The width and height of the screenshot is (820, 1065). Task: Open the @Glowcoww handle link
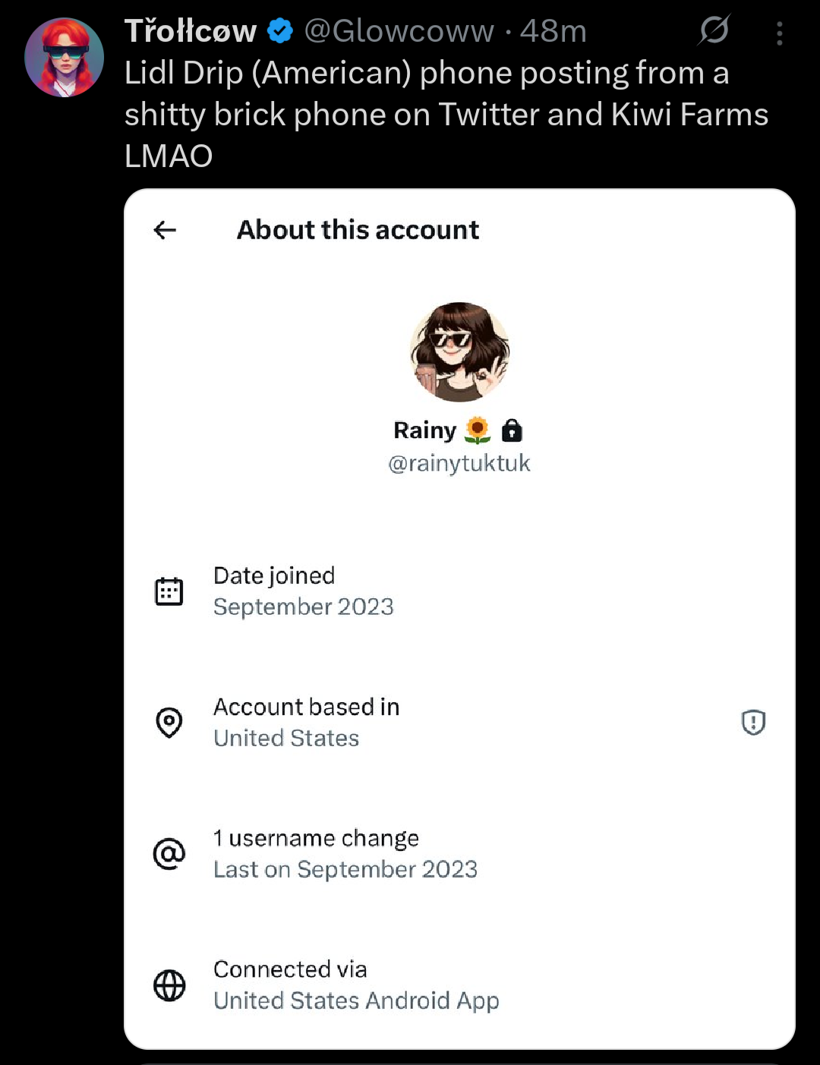(x=399, y=31)
